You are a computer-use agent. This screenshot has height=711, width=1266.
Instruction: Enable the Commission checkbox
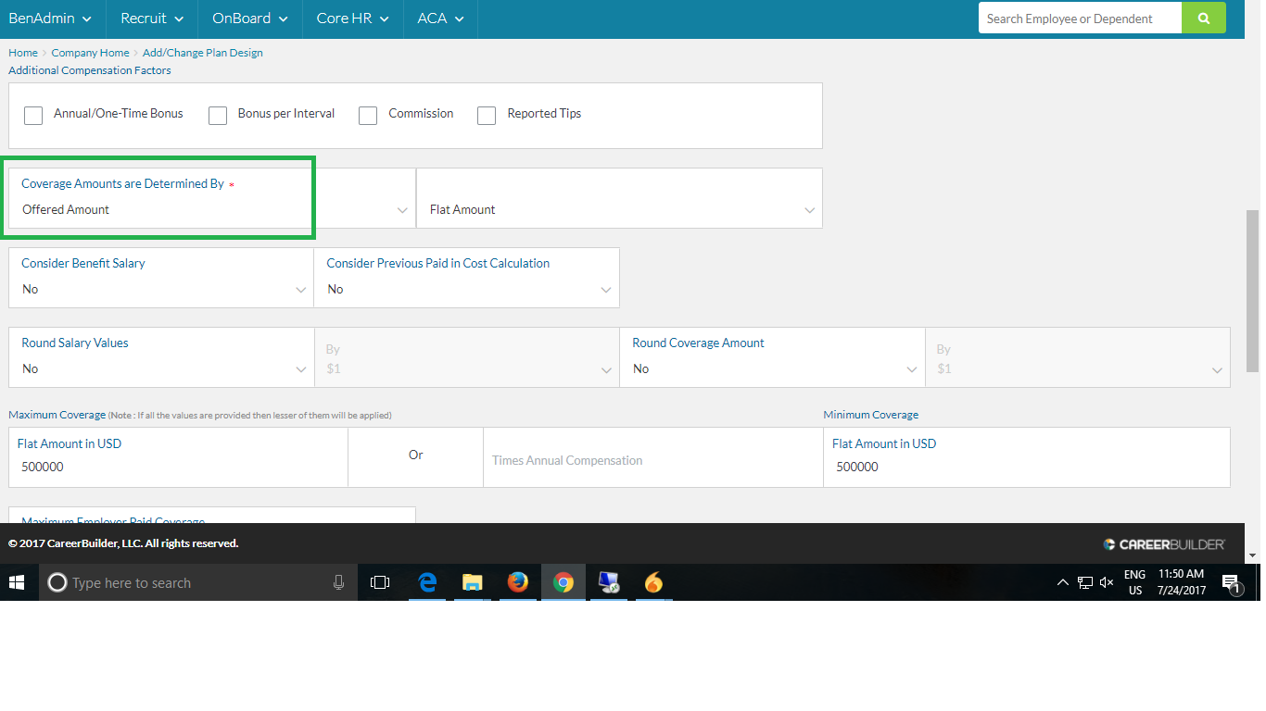click(368, 115)
